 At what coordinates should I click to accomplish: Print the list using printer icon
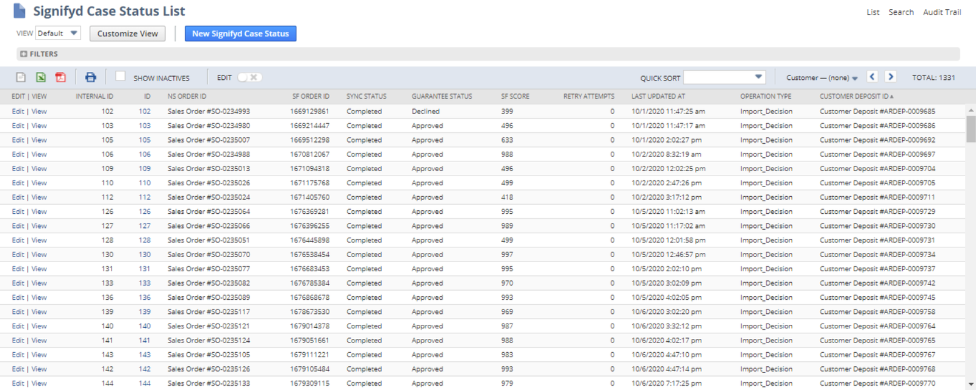90,77
